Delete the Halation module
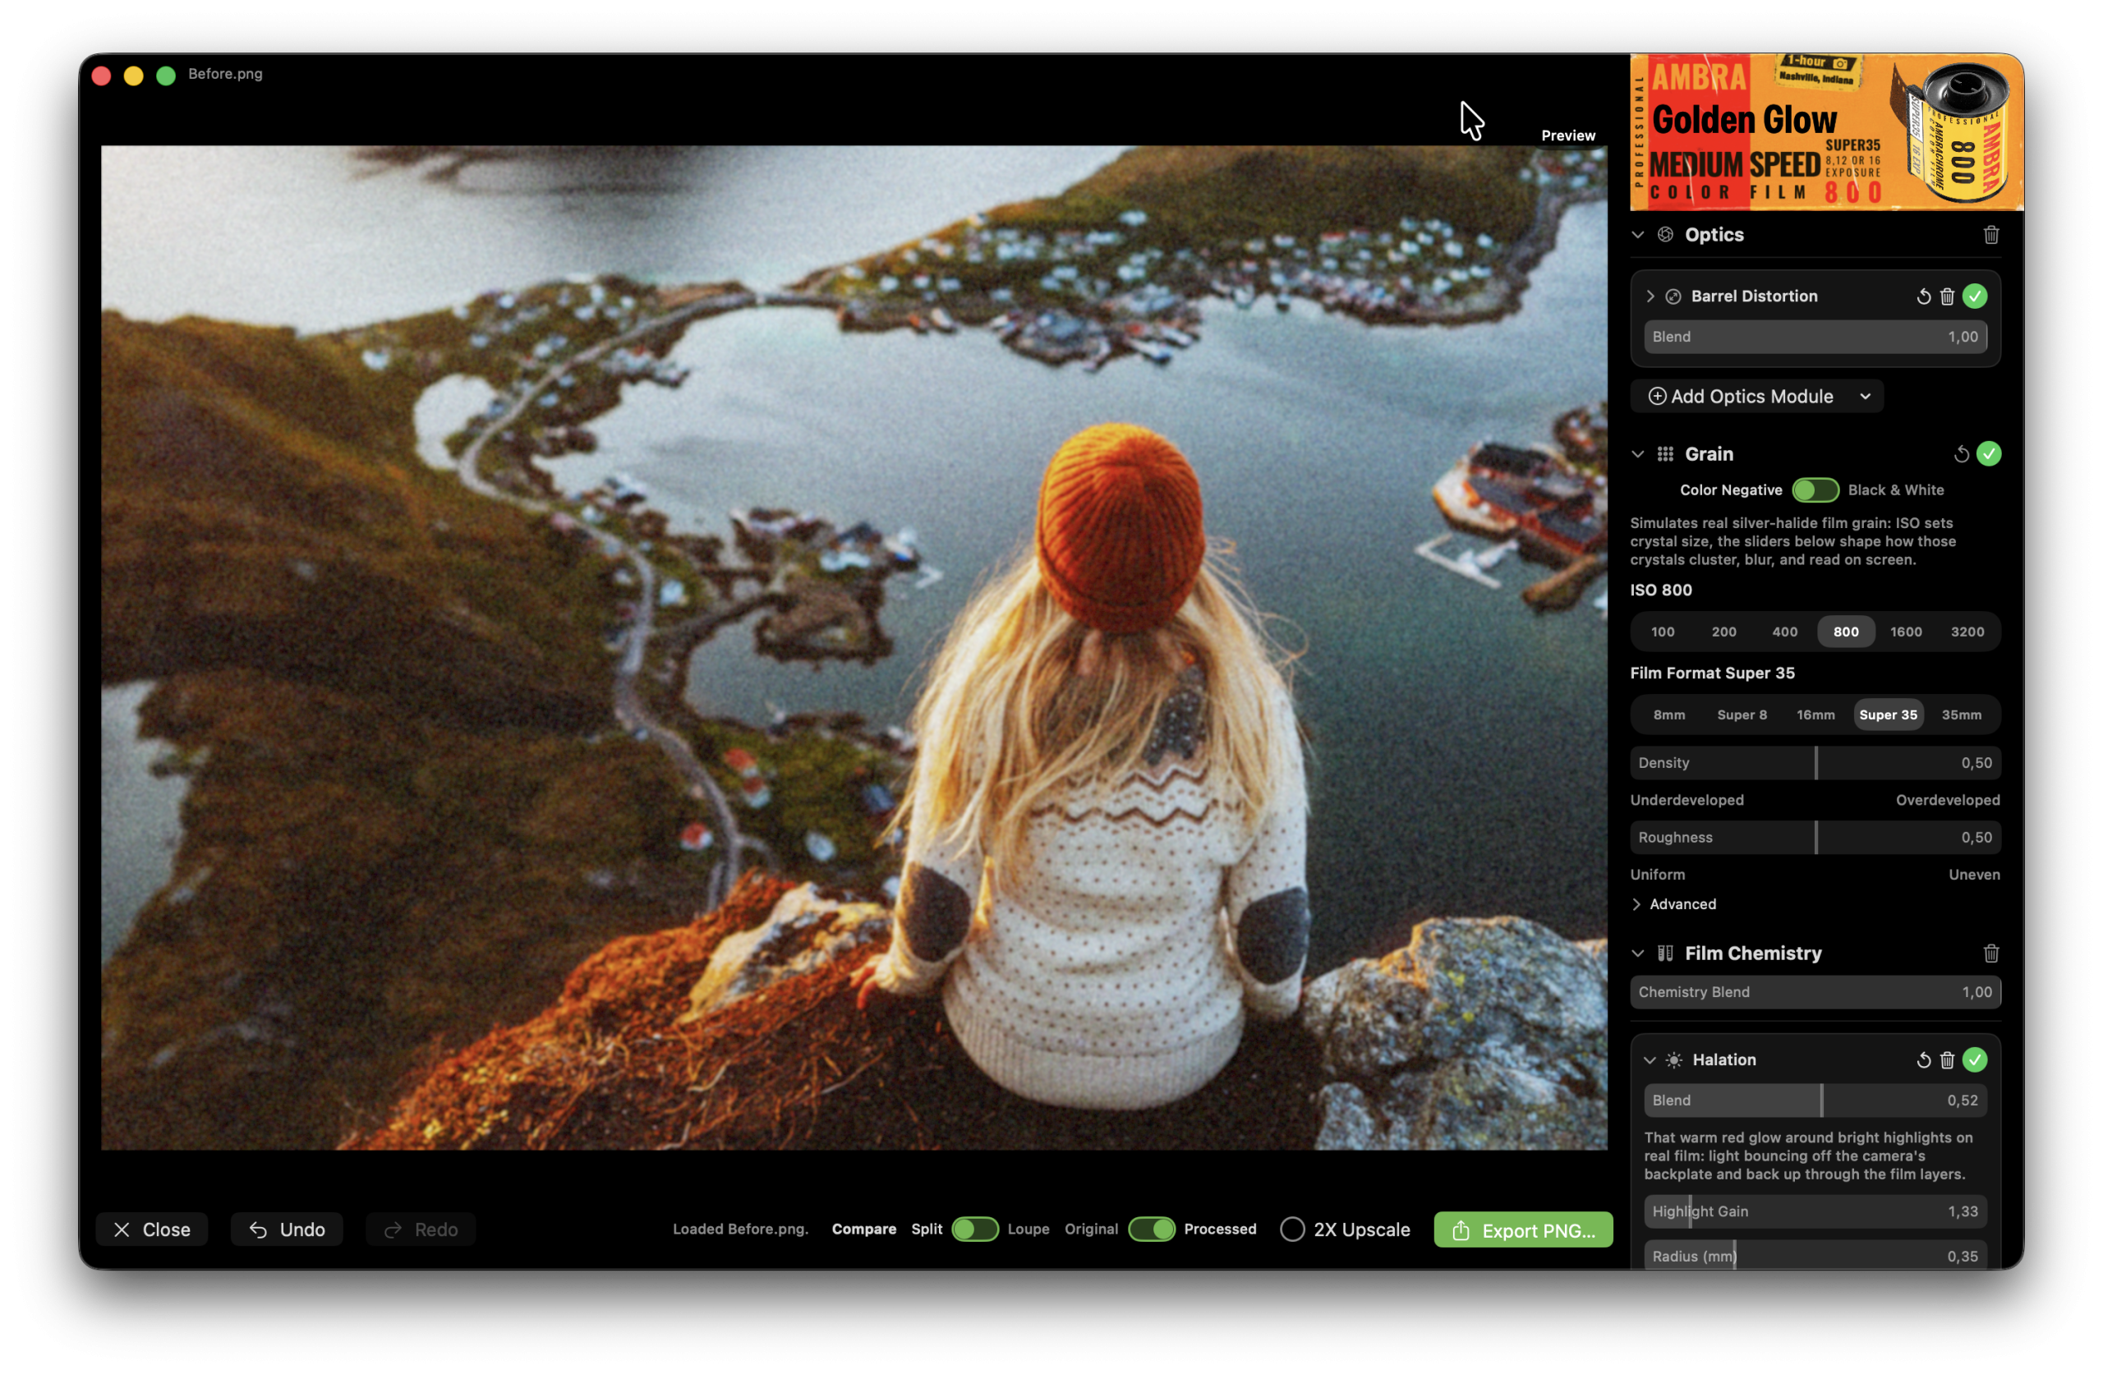The height and width of the screenshot is (1374, 2103). pyautogui.click(x=1947, y=1060)
